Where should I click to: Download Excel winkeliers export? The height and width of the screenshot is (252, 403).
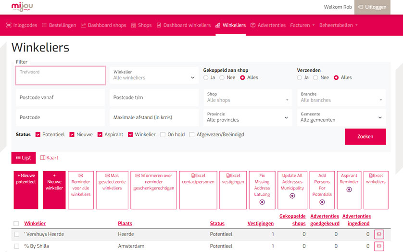click(x=376, y=190)
